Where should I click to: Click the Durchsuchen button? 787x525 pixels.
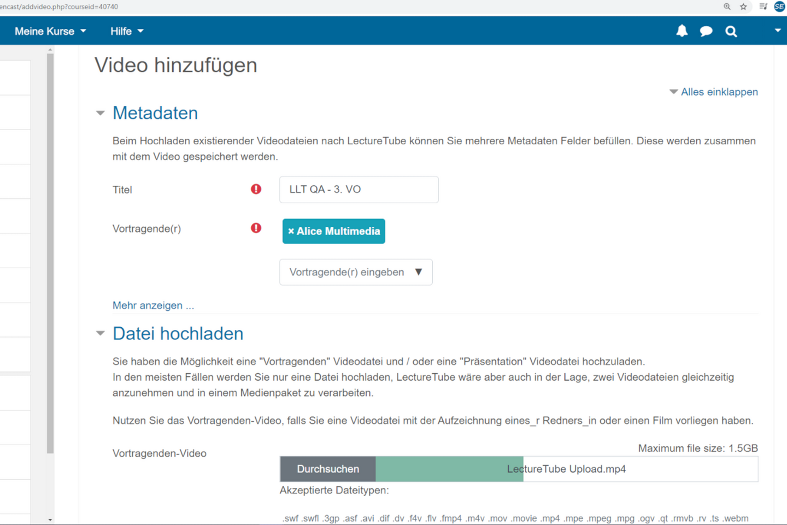328,469
